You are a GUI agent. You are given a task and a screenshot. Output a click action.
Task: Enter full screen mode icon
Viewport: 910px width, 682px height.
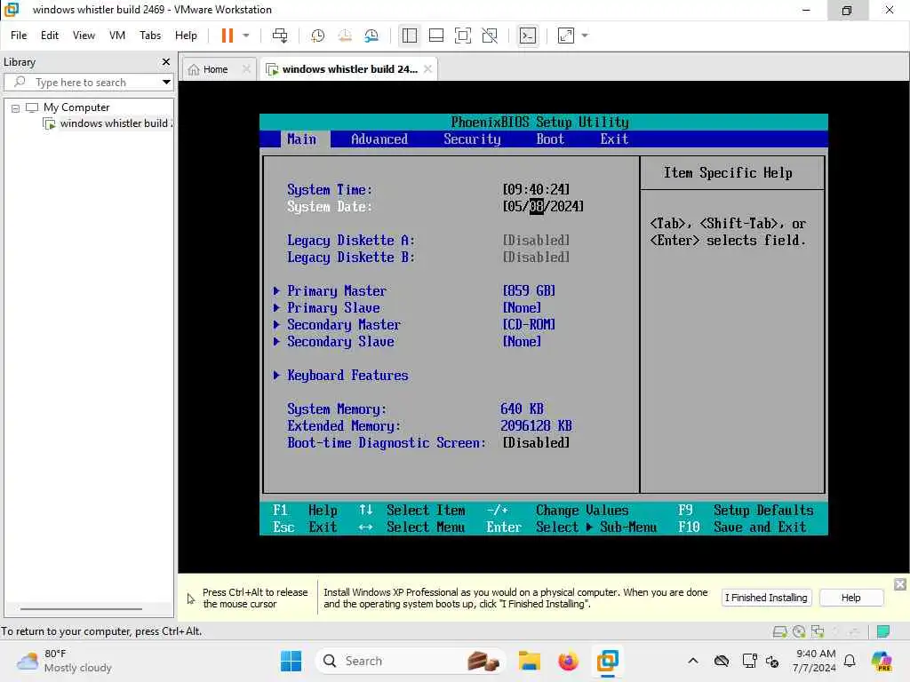(x=462, y=36)
